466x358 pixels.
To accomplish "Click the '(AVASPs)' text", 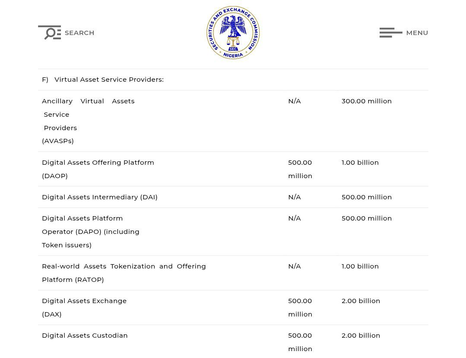I will click(58, 141).
